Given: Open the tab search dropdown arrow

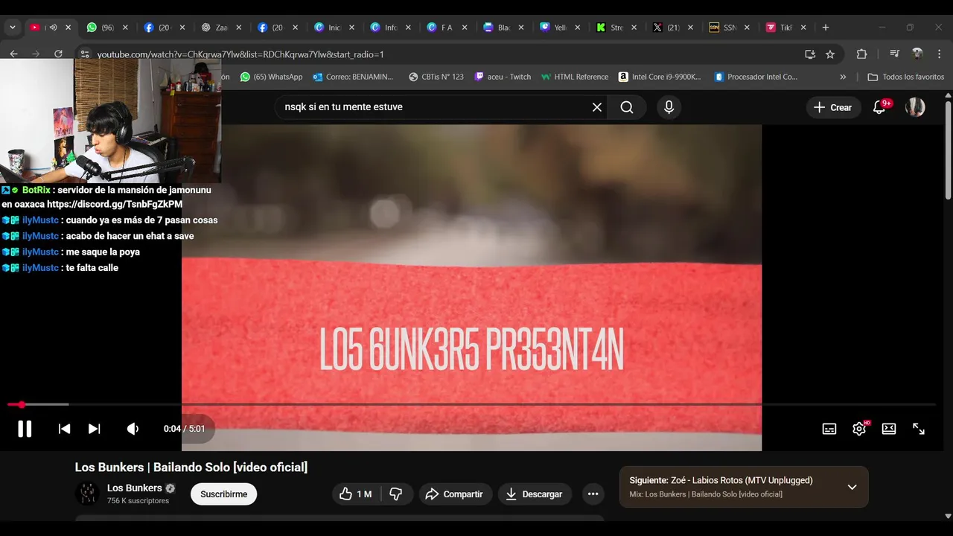Looking at the screenshot, I should tap(13, 28).
